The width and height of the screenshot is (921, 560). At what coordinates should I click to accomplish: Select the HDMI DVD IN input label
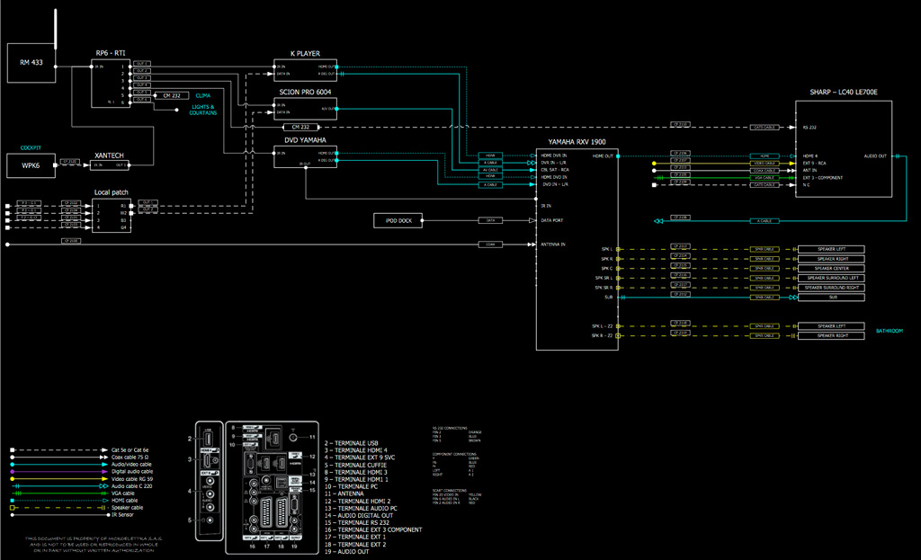554,177
